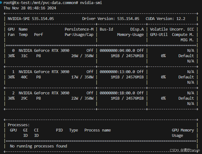202x154 pixels.
Task: Click the shell prompt 'root@tx-test:/mnt/pvc-data.common#'
Action: [x=41, y=3]
